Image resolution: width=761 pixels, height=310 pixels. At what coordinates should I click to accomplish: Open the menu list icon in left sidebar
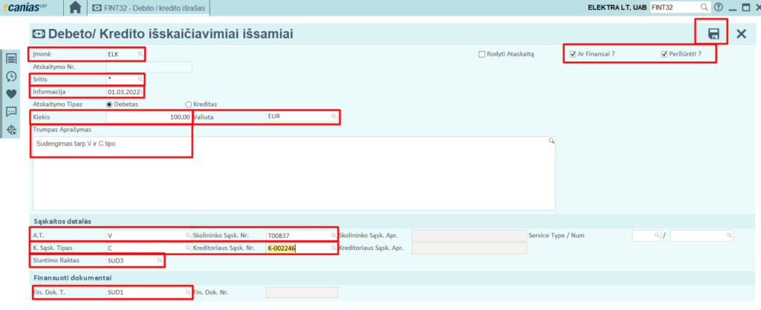11,59
